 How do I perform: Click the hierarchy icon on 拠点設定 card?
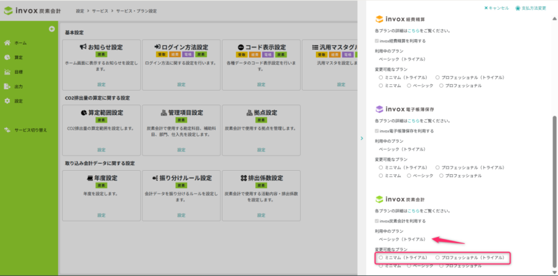point(249,113)
